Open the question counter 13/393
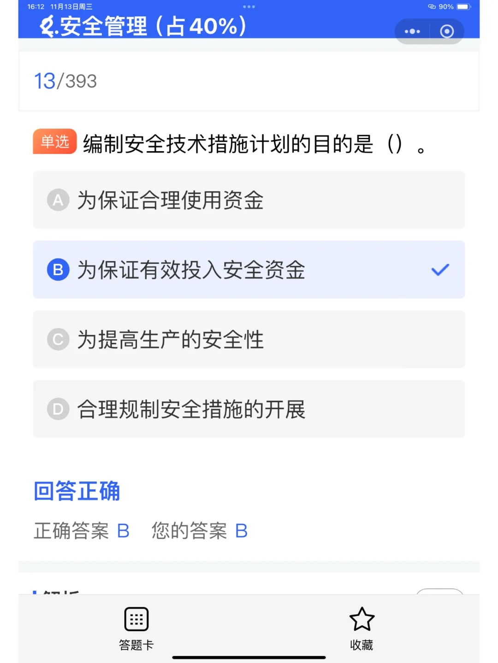Screen dimensions: 498x663 coord(65,81)
